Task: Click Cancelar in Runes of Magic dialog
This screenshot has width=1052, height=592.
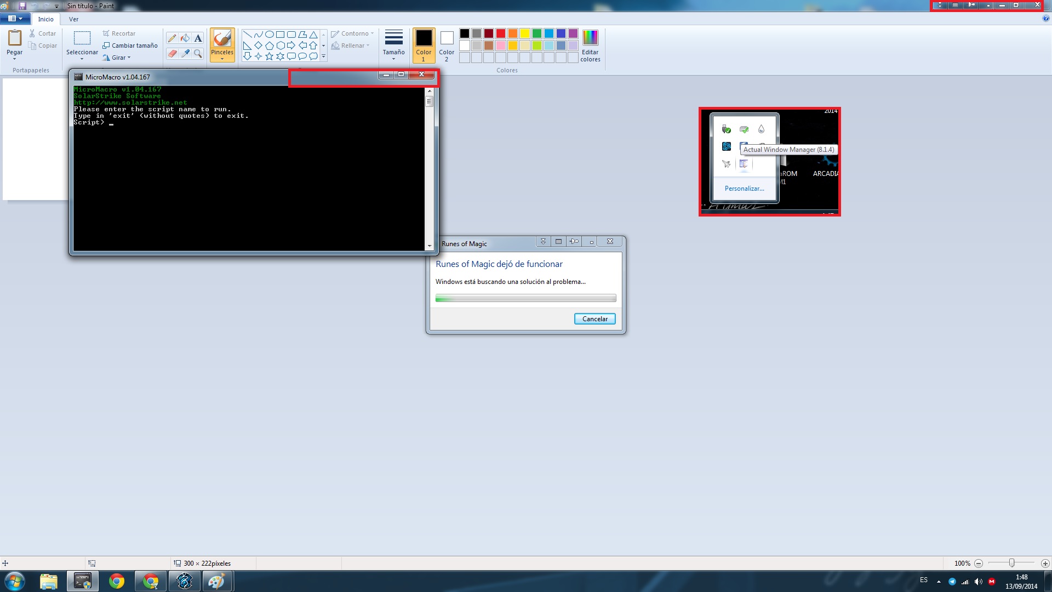Action: click(x=594, y=319)
